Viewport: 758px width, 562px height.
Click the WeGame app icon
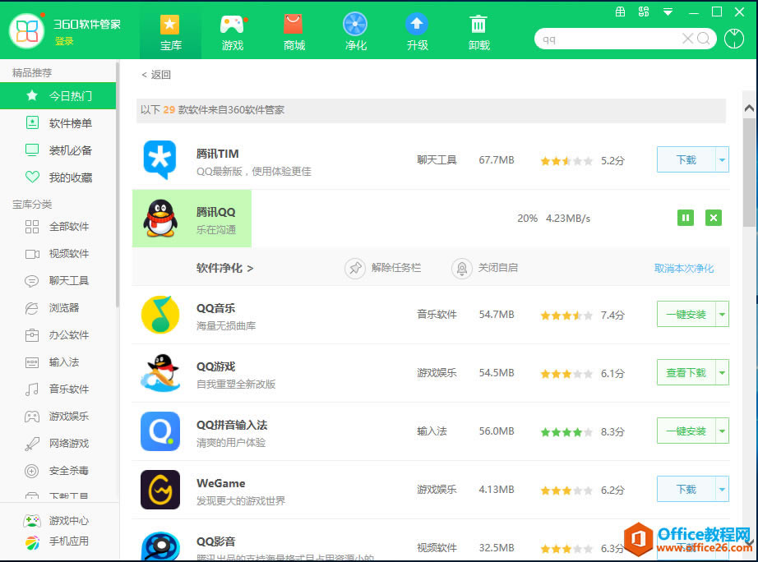(160, 490)
